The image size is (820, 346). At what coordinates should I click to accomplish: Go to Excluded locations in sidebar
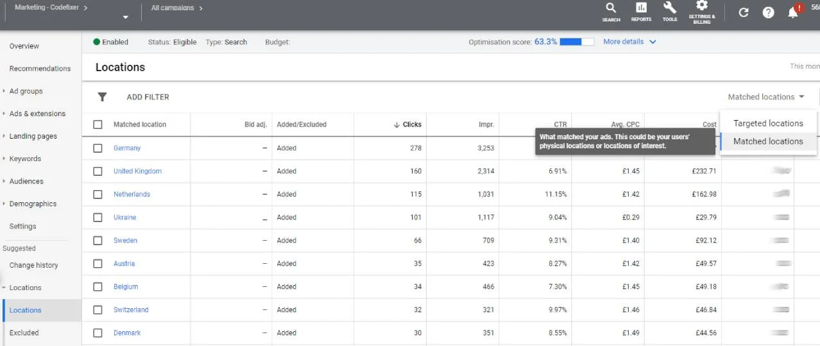24,333
